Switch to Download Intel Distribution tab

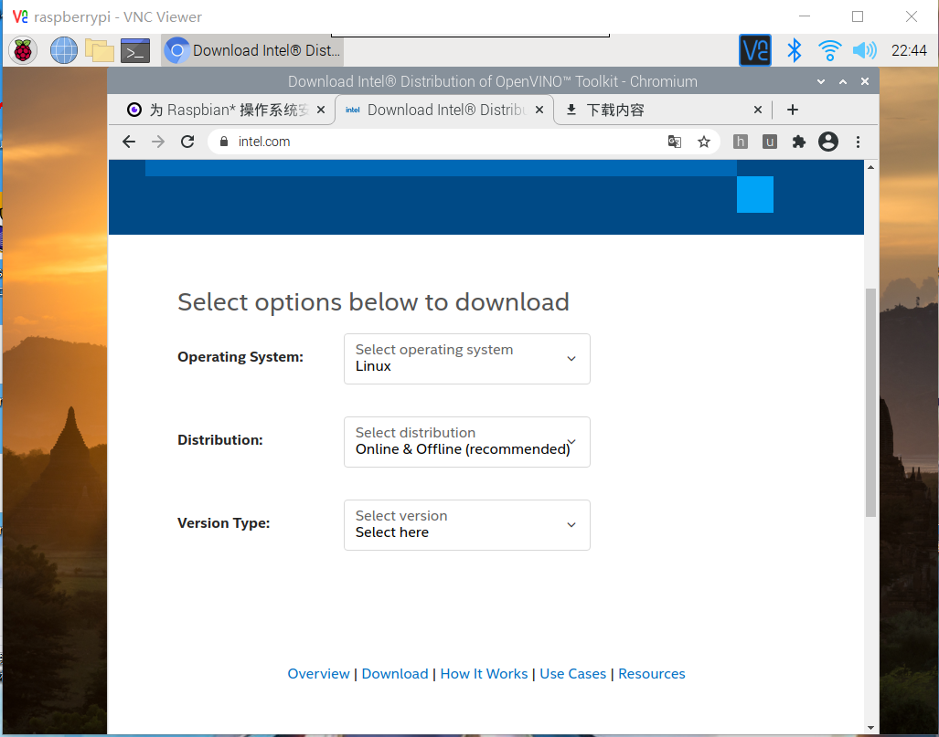pos(445,111)
